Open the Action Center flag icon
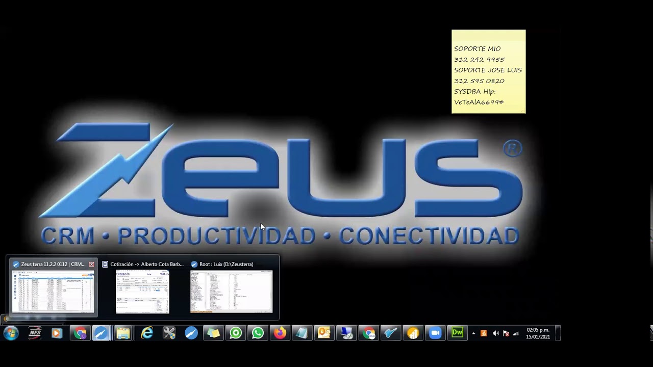This screenshot has width=653, height=367. (x=506, y=333)
